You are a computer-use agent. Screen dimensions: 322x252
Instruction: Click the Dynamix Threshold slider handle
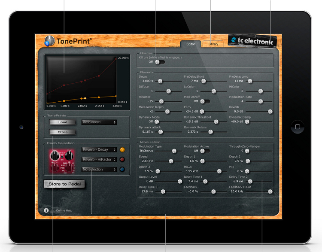pyautogui.click(x=216, y=122)
